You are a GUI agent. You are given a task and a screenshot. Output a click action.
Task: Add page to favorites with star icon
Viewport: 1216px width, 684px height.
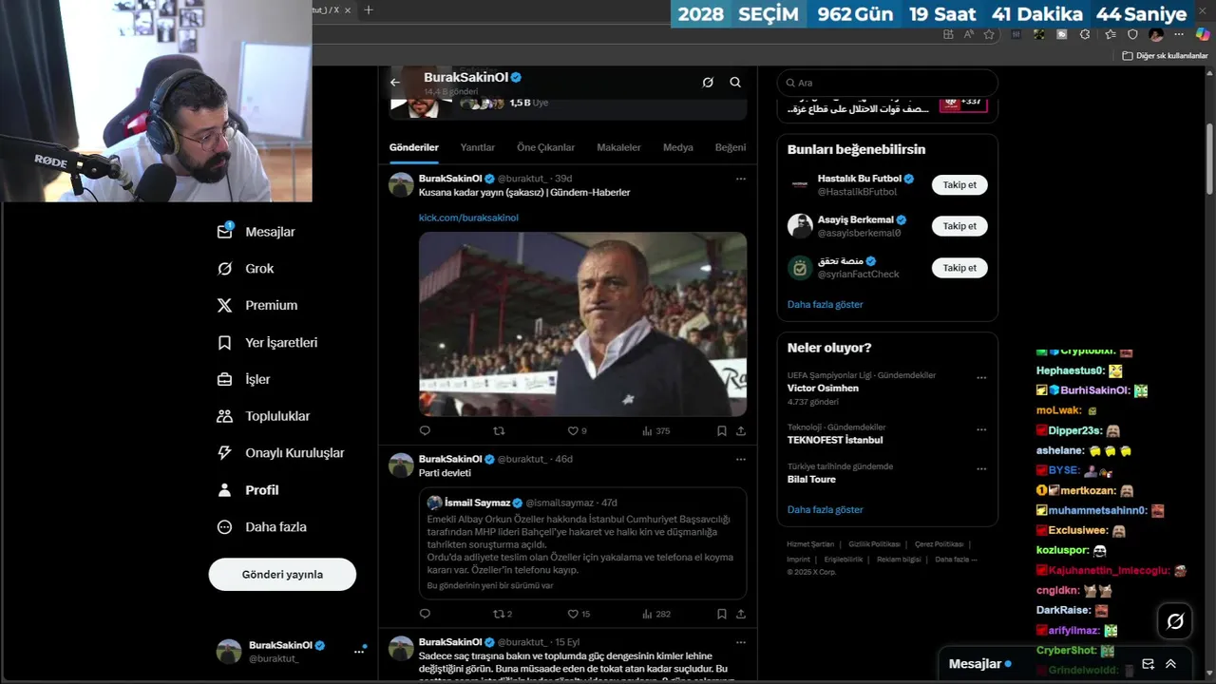pyautogui.click(x=989, y=34)
